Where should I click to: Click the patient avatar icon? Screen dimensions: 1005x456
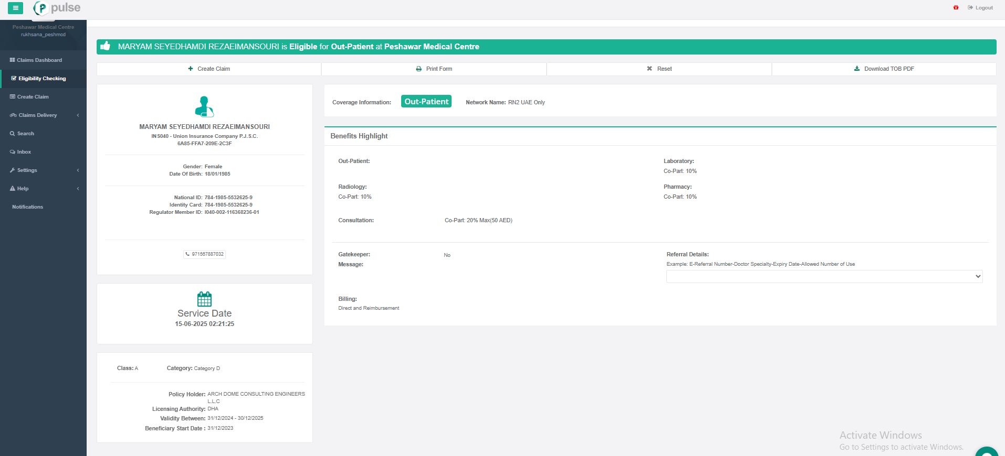[x=204, y=106]
